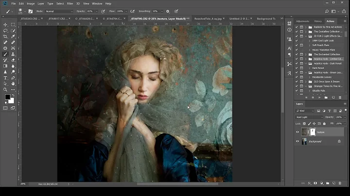The image size is (350, 196).
Task: Select the Dark Forest action
Action: point(318,68)
